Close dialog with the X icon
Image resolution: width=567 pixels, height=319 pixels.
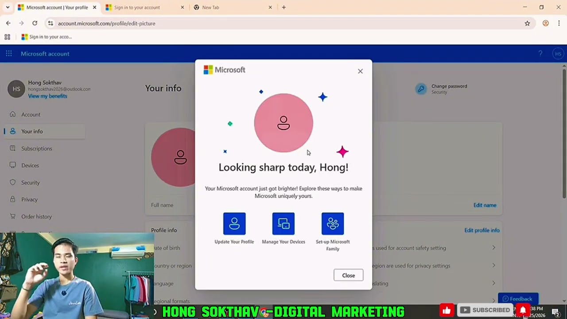coord(360,71)
